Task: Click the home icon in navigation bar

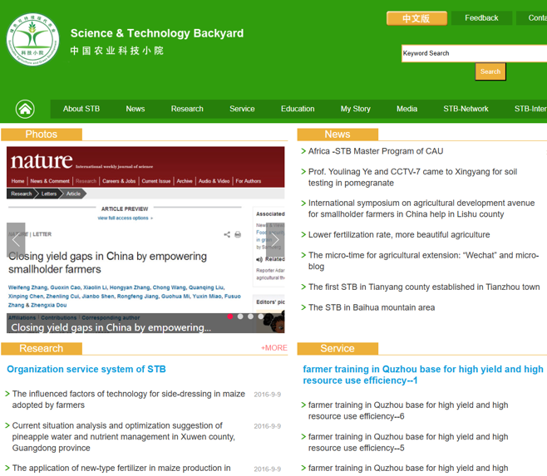Action: [x=25, y=109]
